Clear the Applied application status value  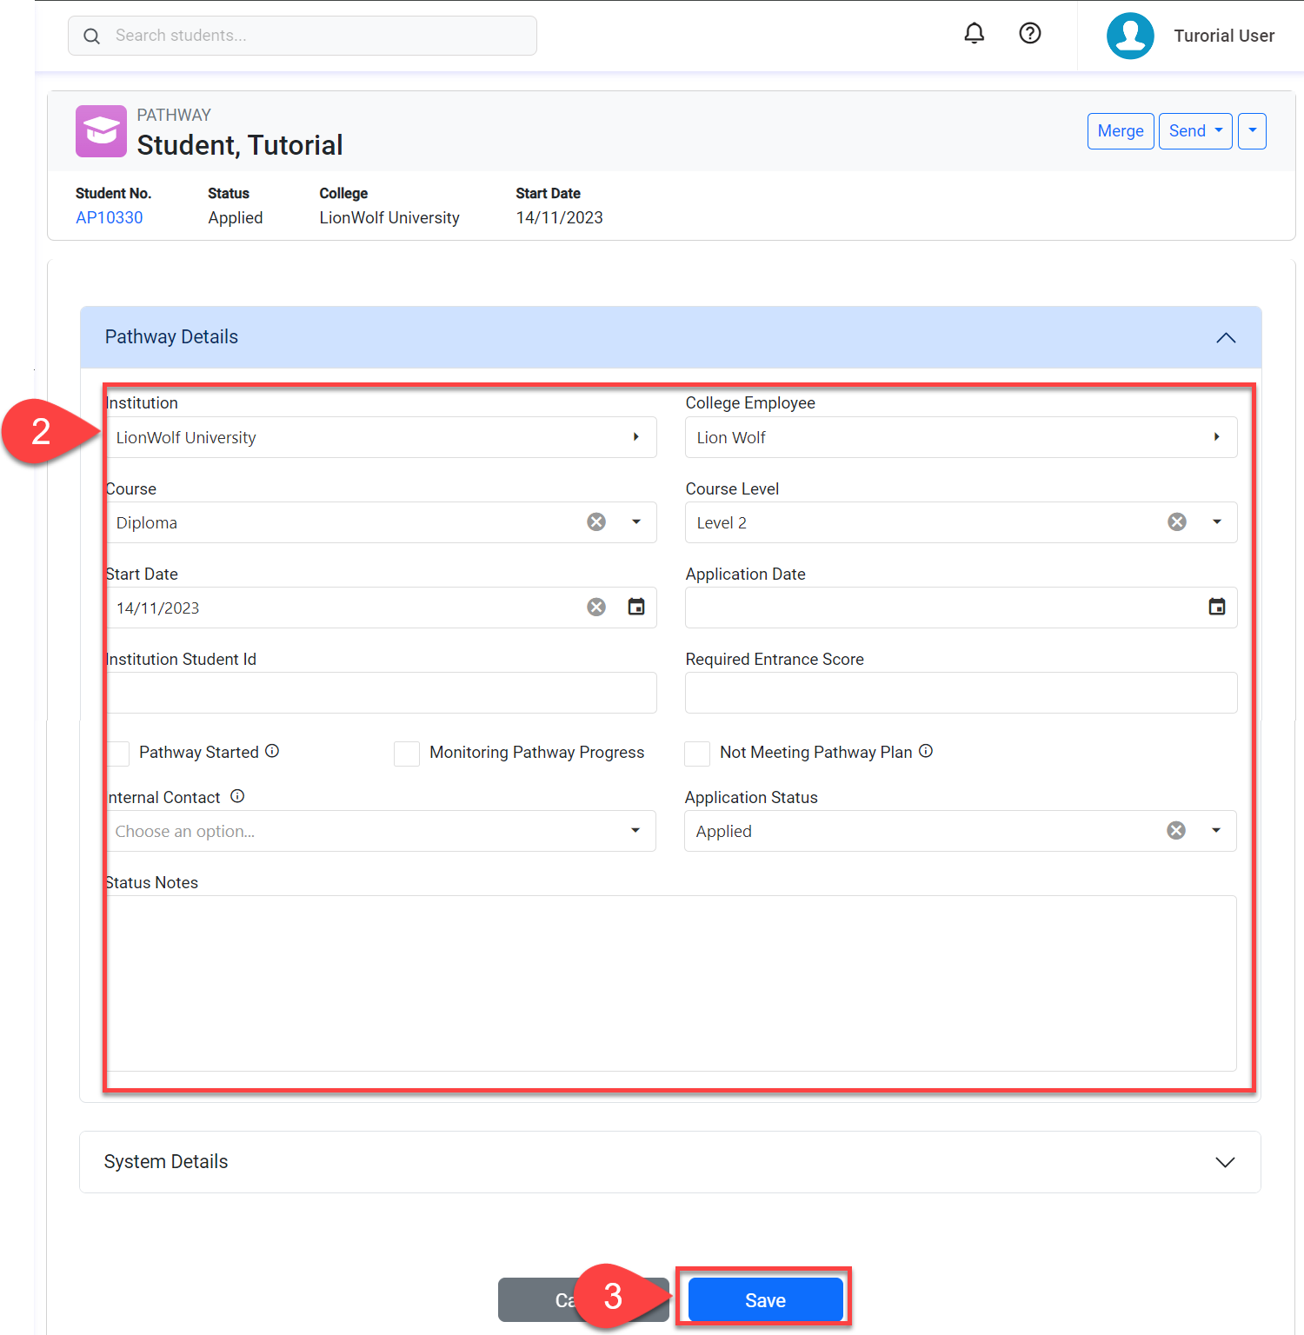pos(1175,830)
